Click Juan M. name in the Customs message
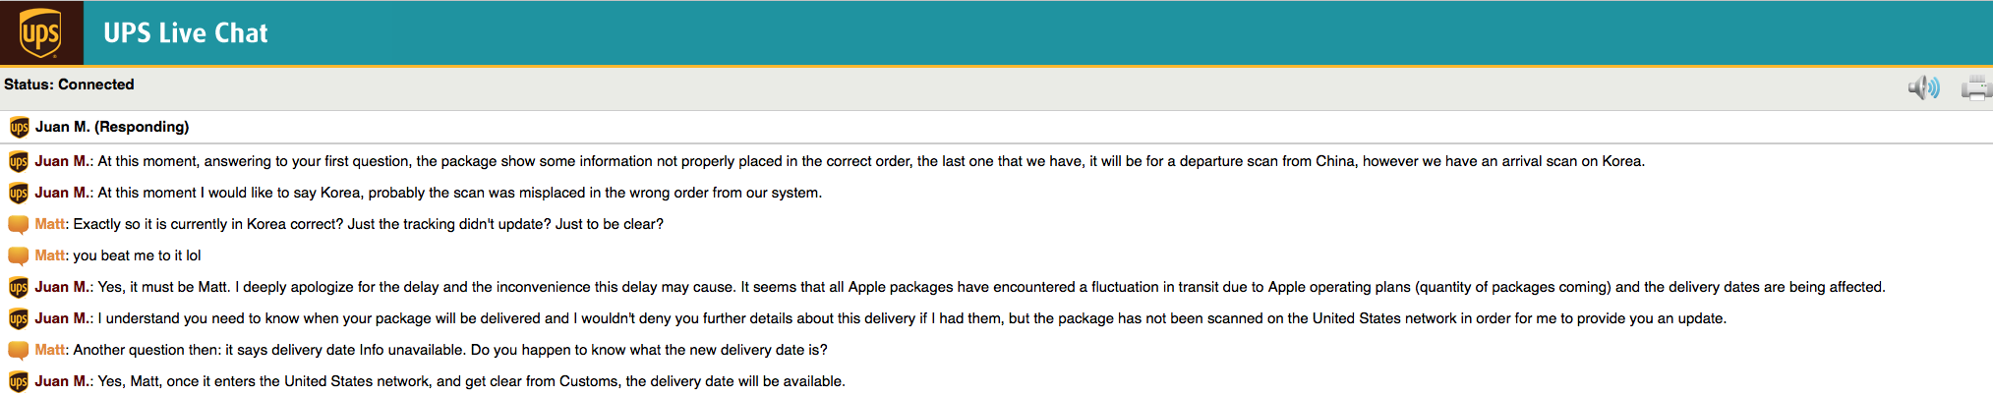Screen dimensions: 1993x395 pyautogui.click(x=63, y=381)
